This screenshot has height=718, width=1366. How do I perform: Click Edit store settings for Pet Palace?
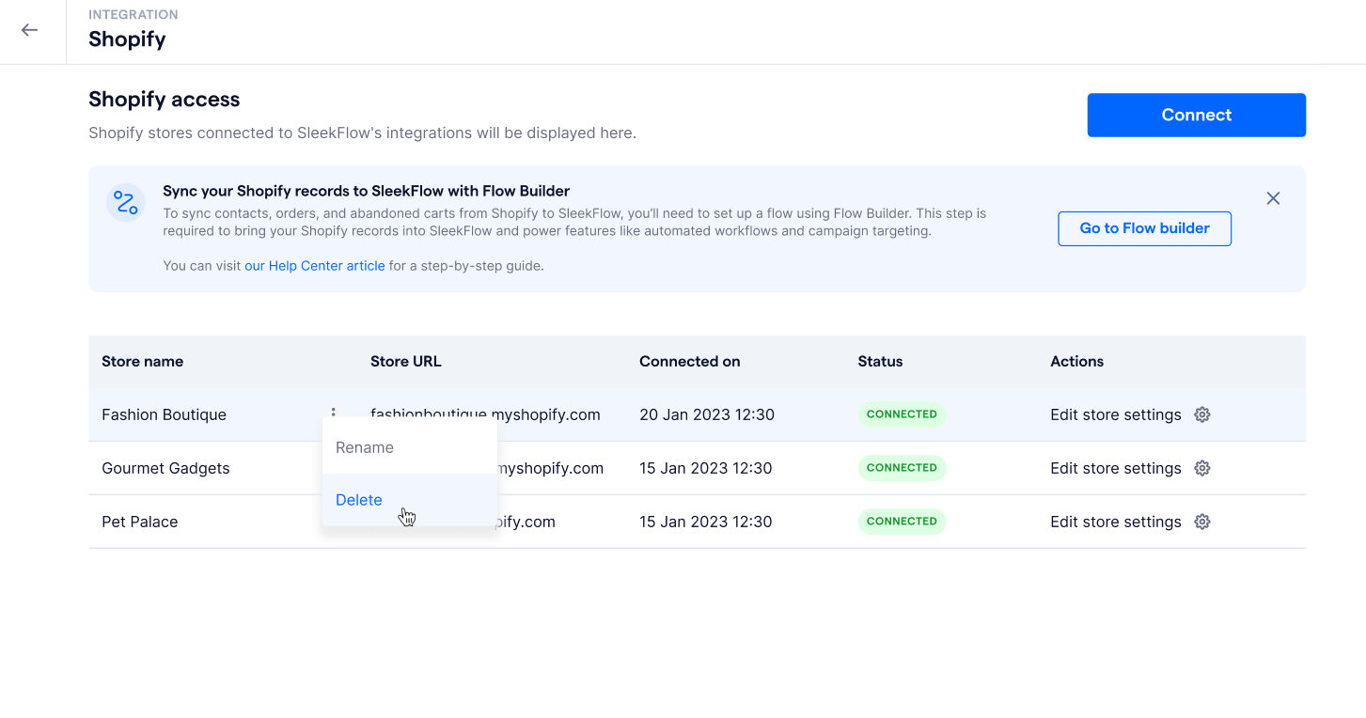[1115, 522]
